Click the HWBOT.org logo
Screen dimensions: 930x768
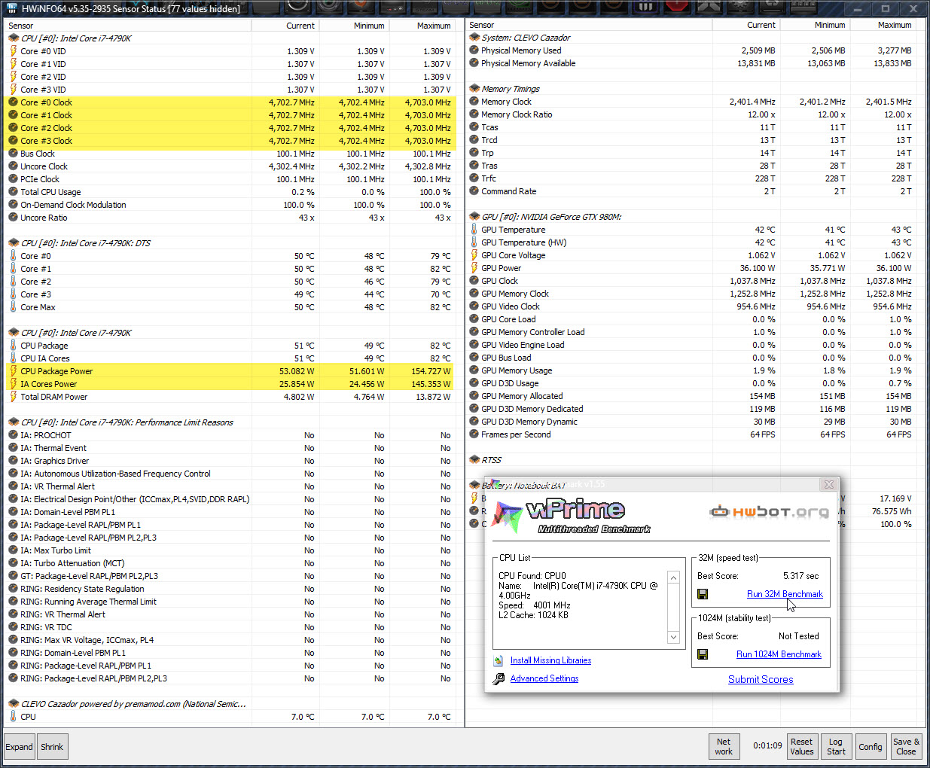pos(769,512)
